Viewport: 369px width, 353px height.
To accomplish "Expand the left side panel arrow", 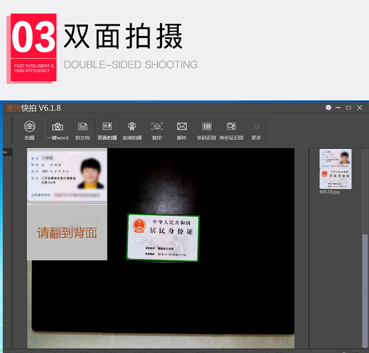I will tap(5, 152).
